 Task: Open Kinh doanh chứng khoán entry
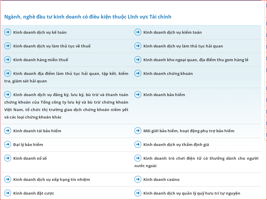tap(168, 73)
